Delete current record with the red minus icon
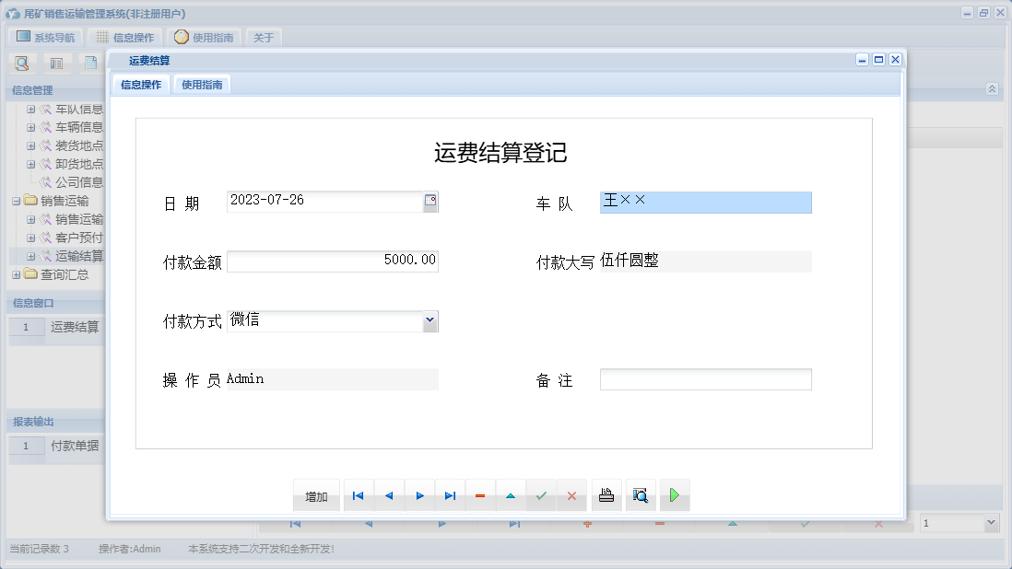 [x=479, y=495]
